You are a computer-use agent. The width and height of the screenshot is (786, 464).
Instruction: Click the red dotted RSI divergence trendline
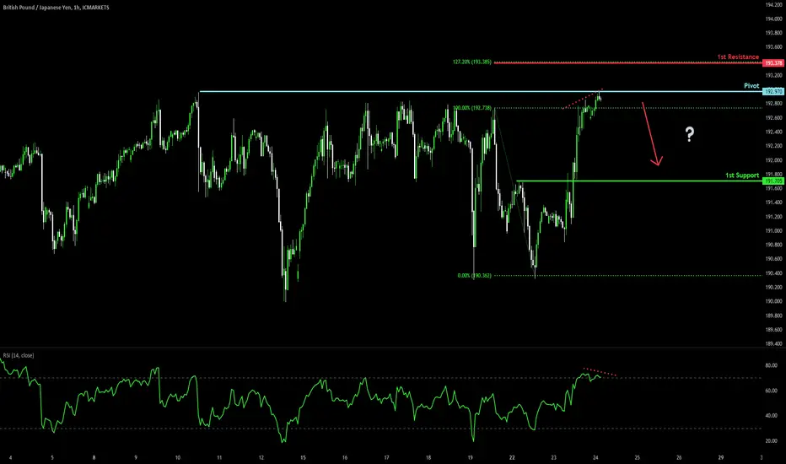600,372
